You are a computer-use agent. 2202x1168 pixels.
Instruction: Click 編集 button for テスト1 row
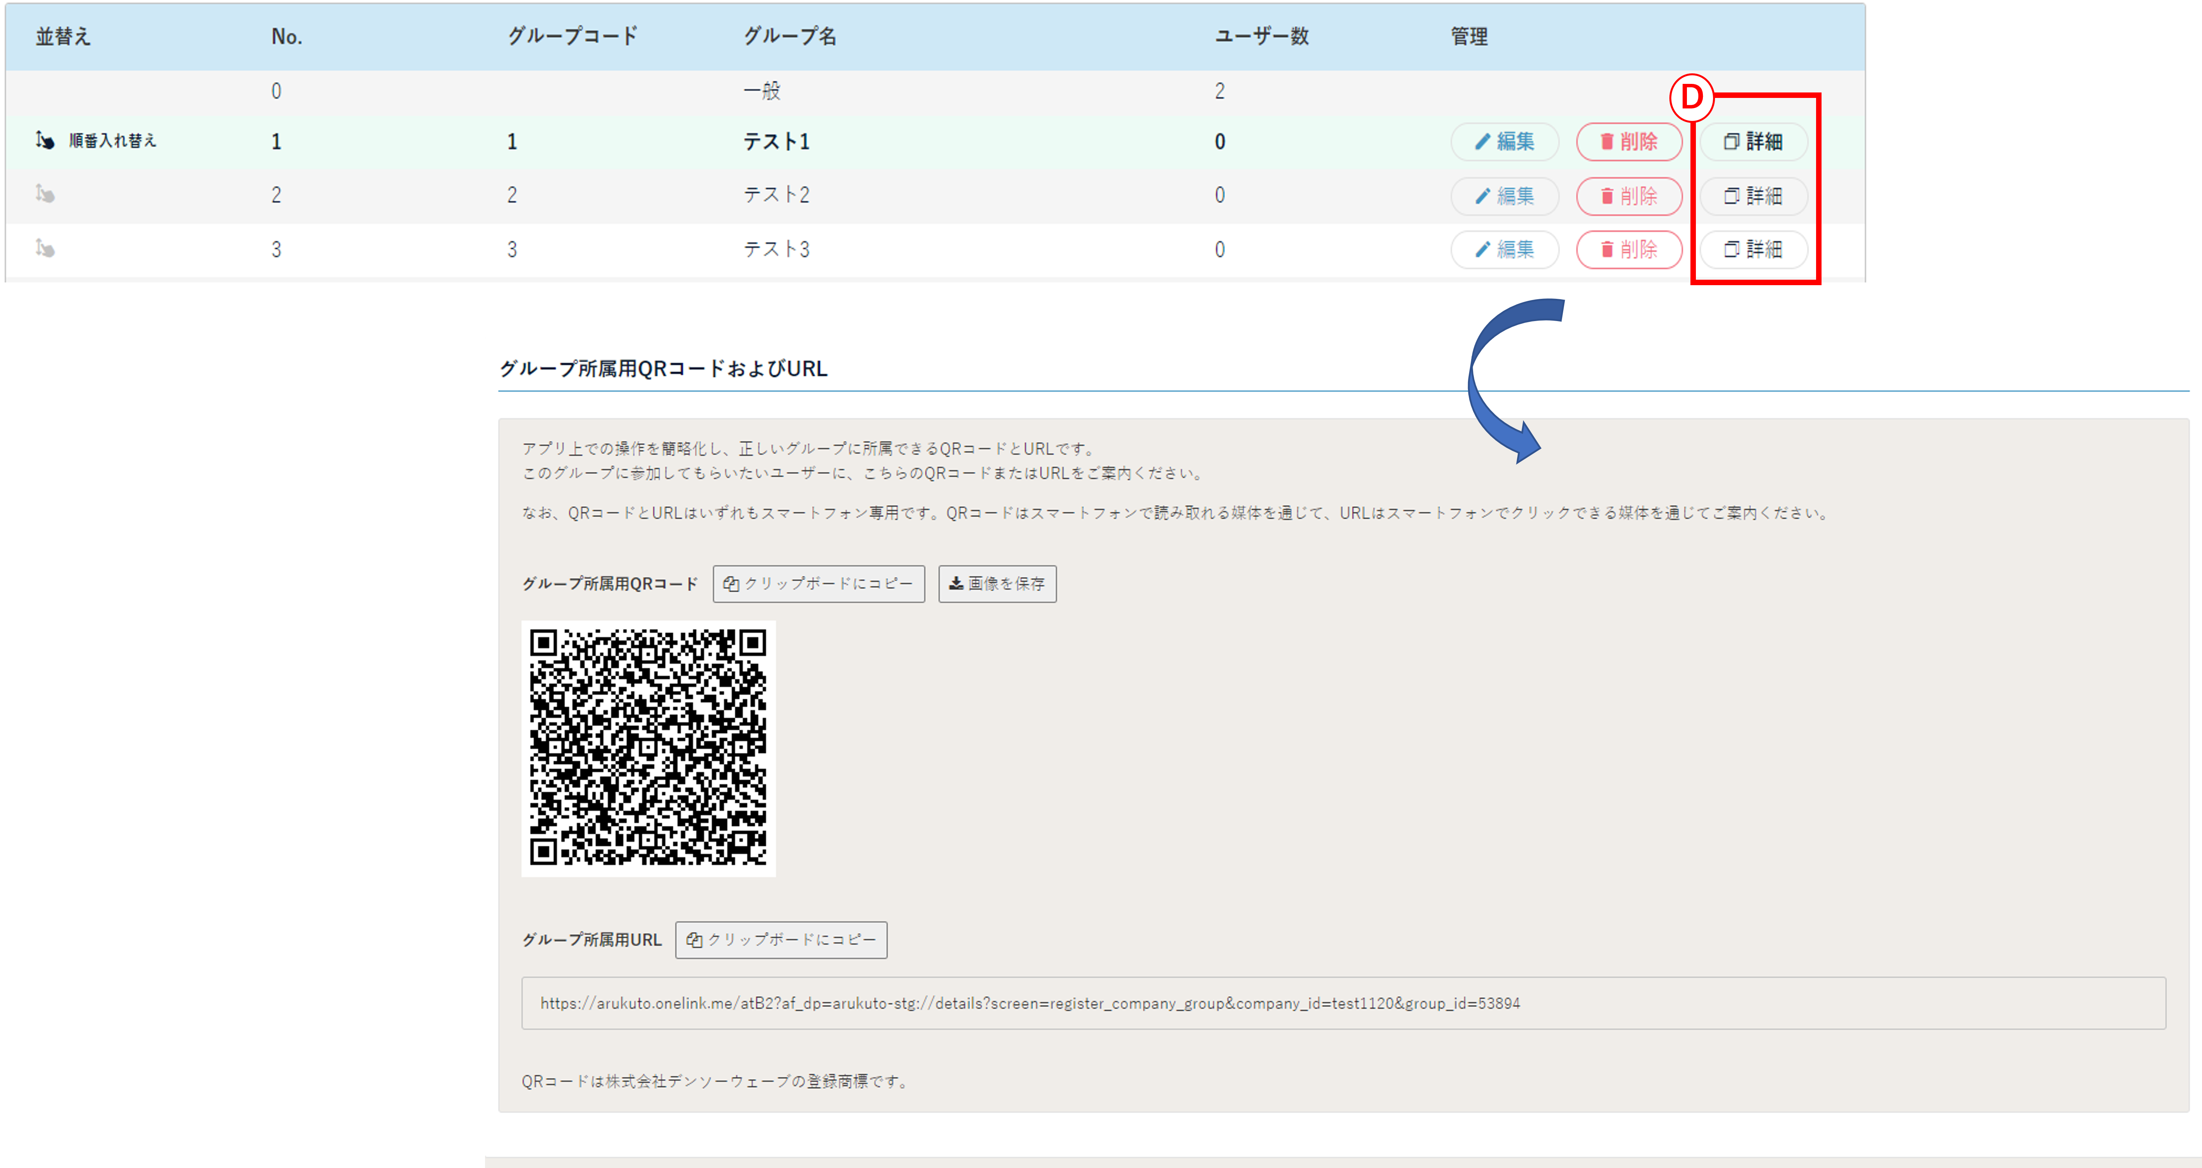1504,142
